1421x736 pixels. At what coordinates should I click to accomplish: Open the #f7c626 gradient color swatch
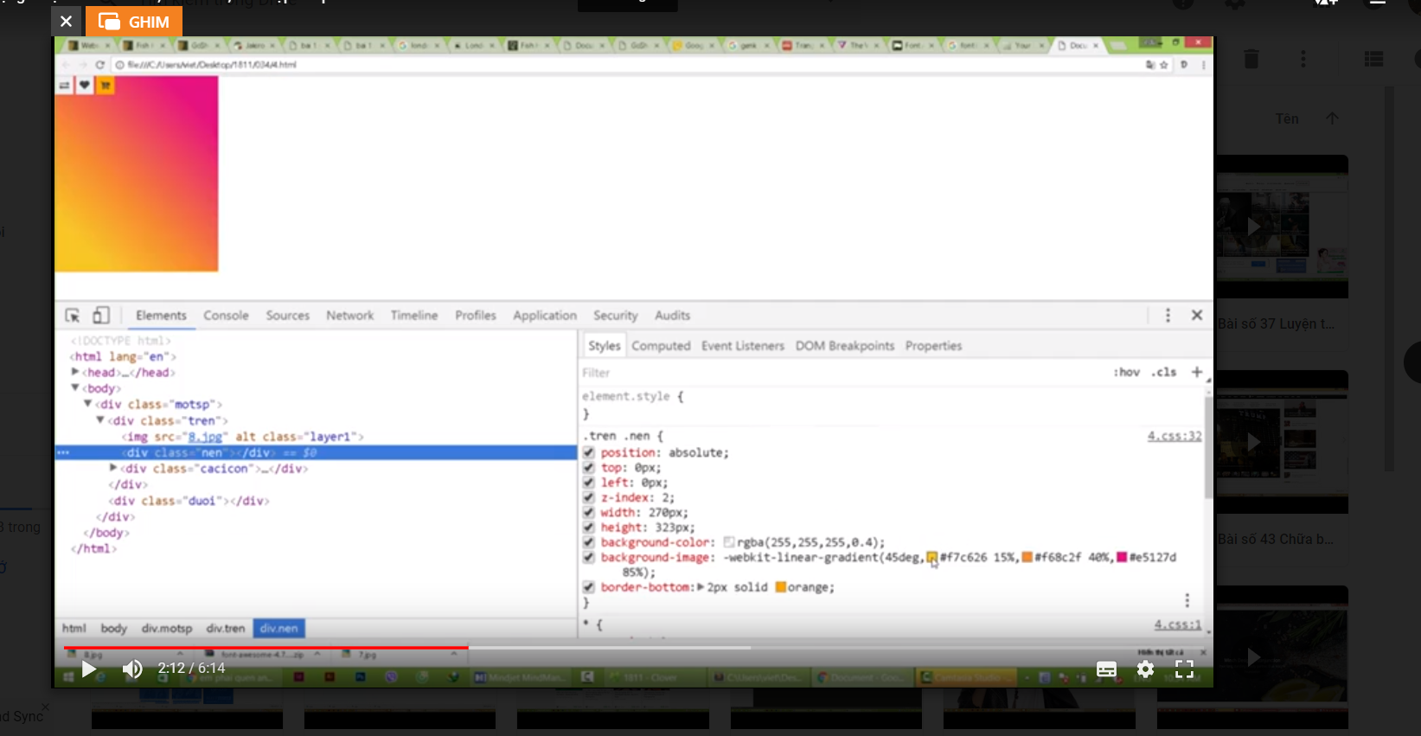click(932, 557)
